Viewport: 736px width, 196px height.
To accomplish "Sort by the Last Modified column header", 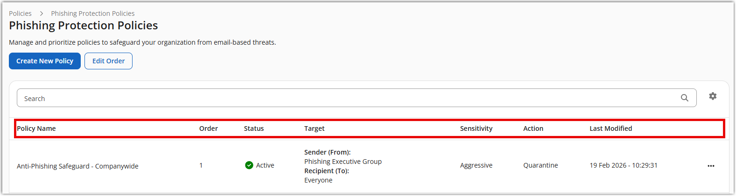I will 610,128.
